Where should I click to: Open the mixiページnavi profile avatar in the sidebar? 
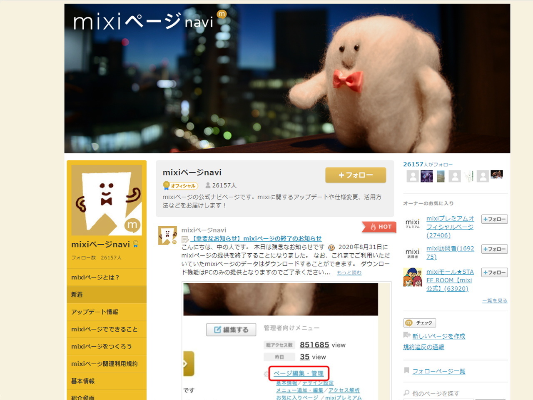click(107, 200)
